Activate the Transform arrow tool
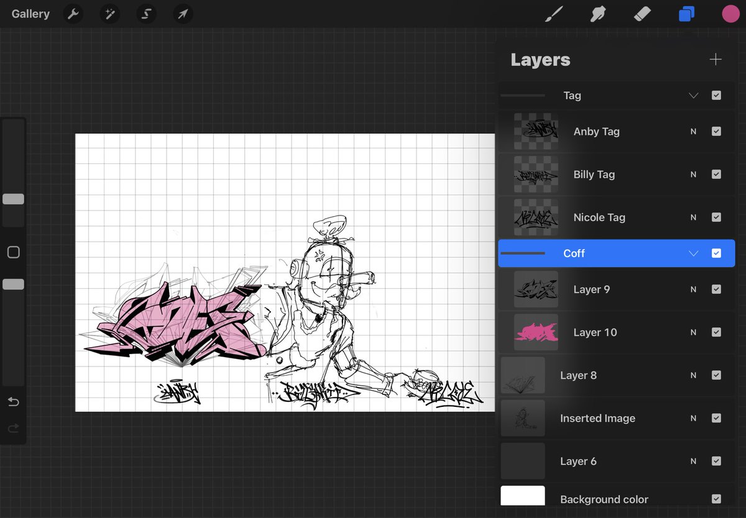This screenshot has height=518, width=746. click(183, 14)
